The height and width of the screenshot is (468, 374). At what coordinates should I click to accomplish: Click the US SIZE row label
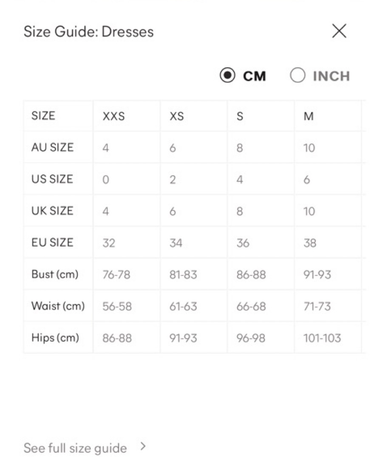[x=52, y=179]
